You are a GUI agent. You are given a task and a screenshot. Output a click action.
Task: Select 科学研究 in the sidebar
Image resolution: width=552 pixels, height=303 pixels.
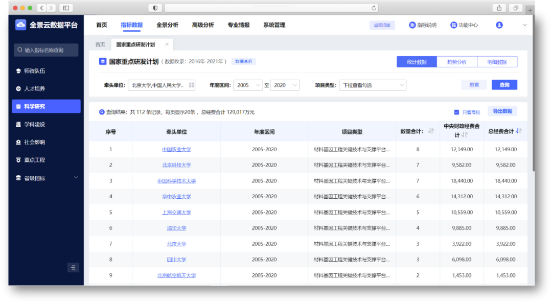[x=46, y=106]
